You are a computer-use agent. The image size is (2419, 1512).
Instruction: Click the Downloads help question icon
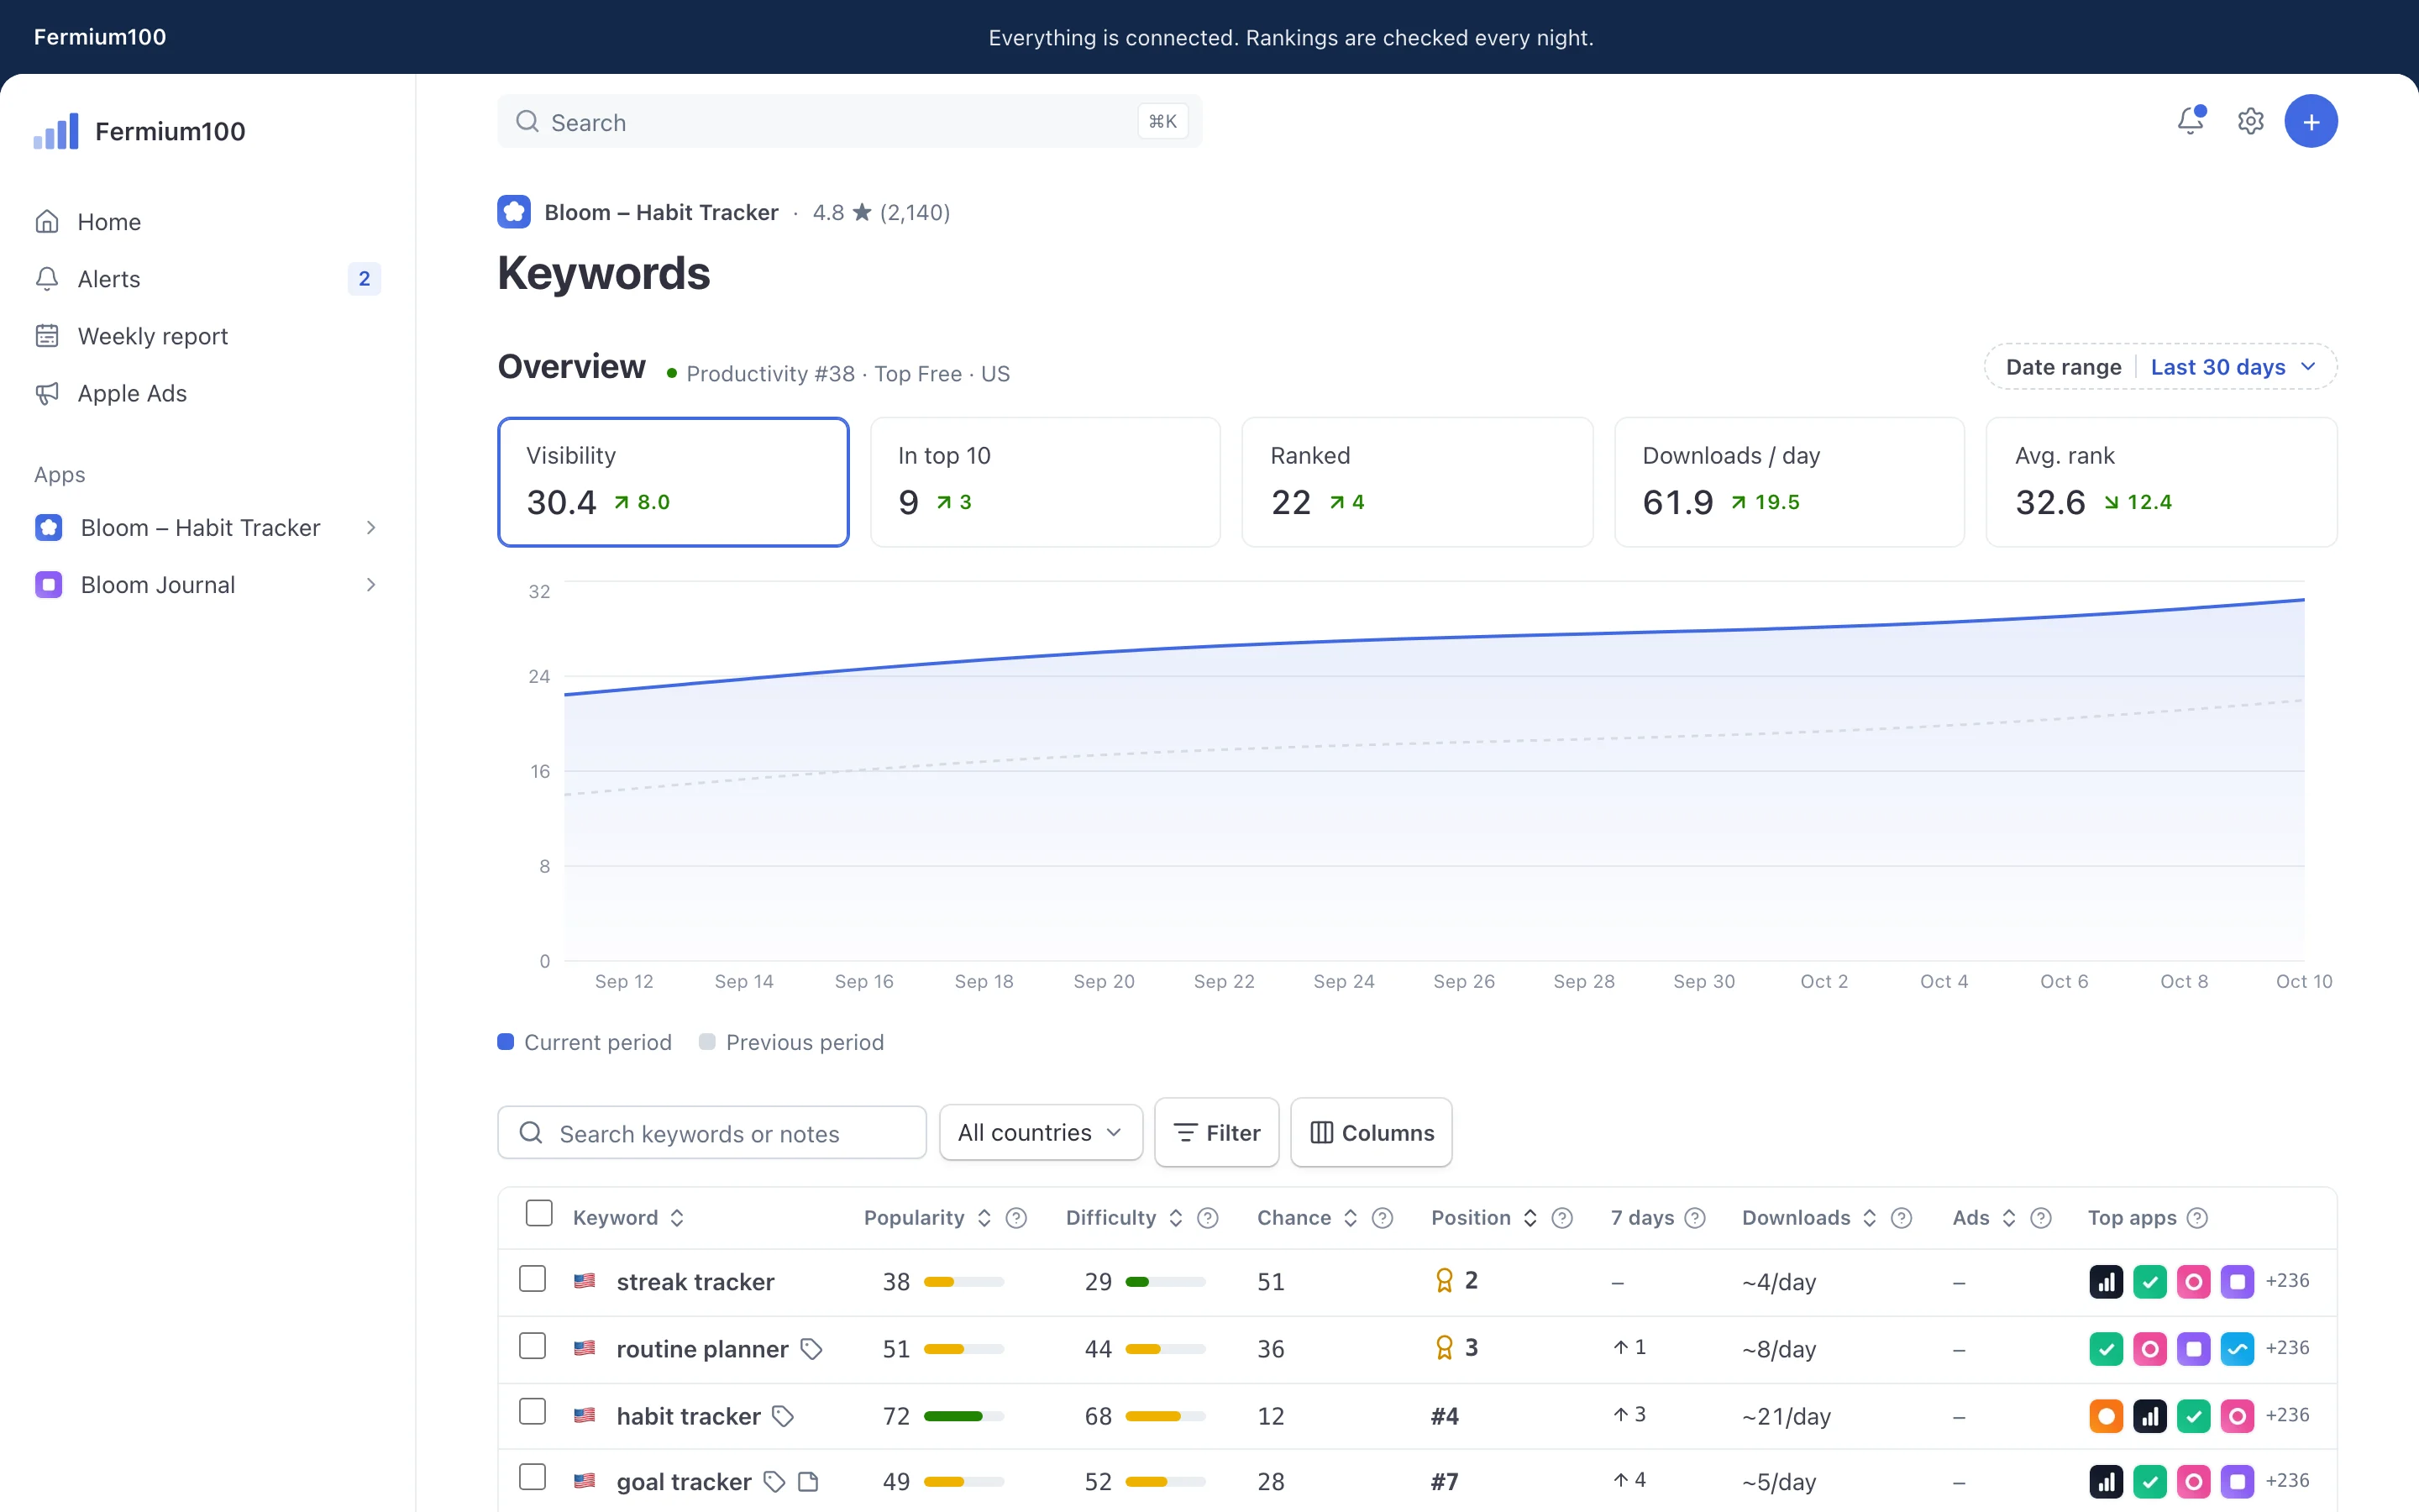click(1902, 1218)
